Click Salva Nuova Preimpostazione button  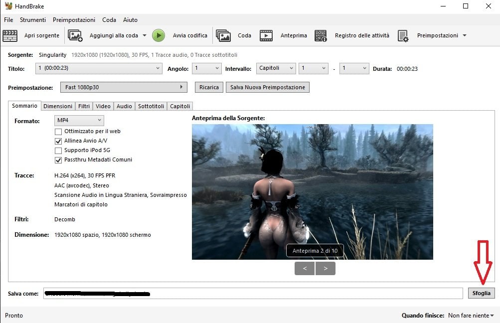click(x=268, y=87)
